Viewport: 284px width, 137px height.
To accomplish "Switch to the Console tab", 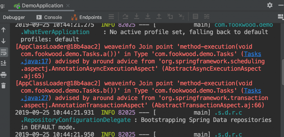I will click(x=49, y=17).
